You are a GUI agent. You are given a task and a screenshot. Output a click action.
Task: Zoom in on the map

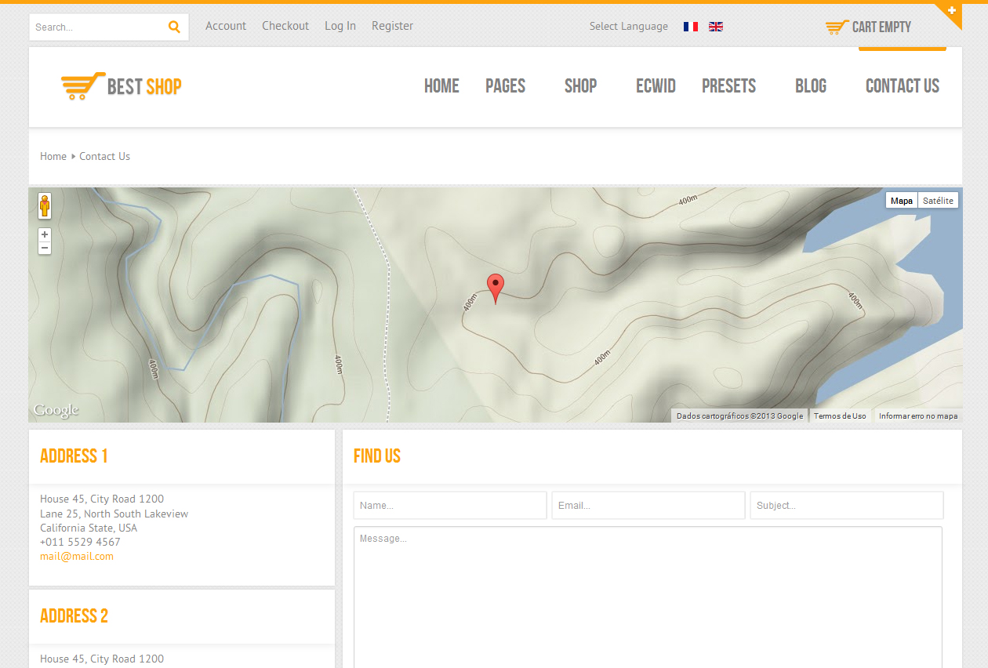pyautogui.click(x=45, y=234)
